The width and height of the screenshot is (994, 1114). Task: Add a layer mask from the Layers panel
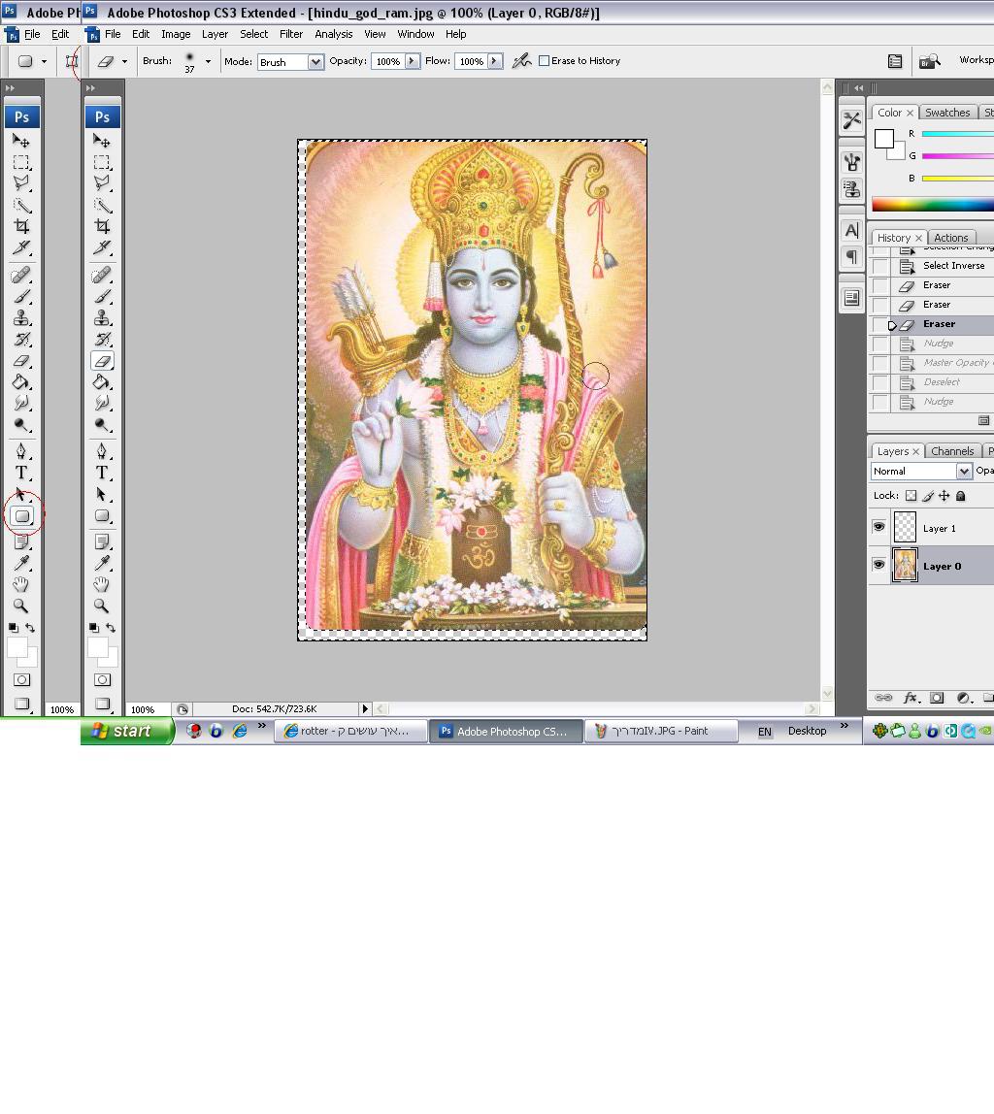937,698
